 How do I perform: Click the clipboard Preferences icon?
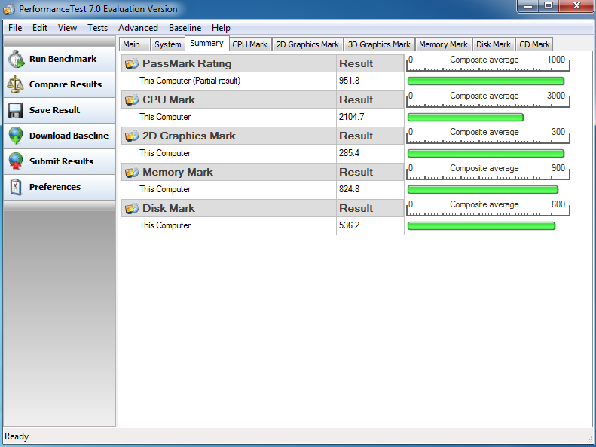(16, 187)
